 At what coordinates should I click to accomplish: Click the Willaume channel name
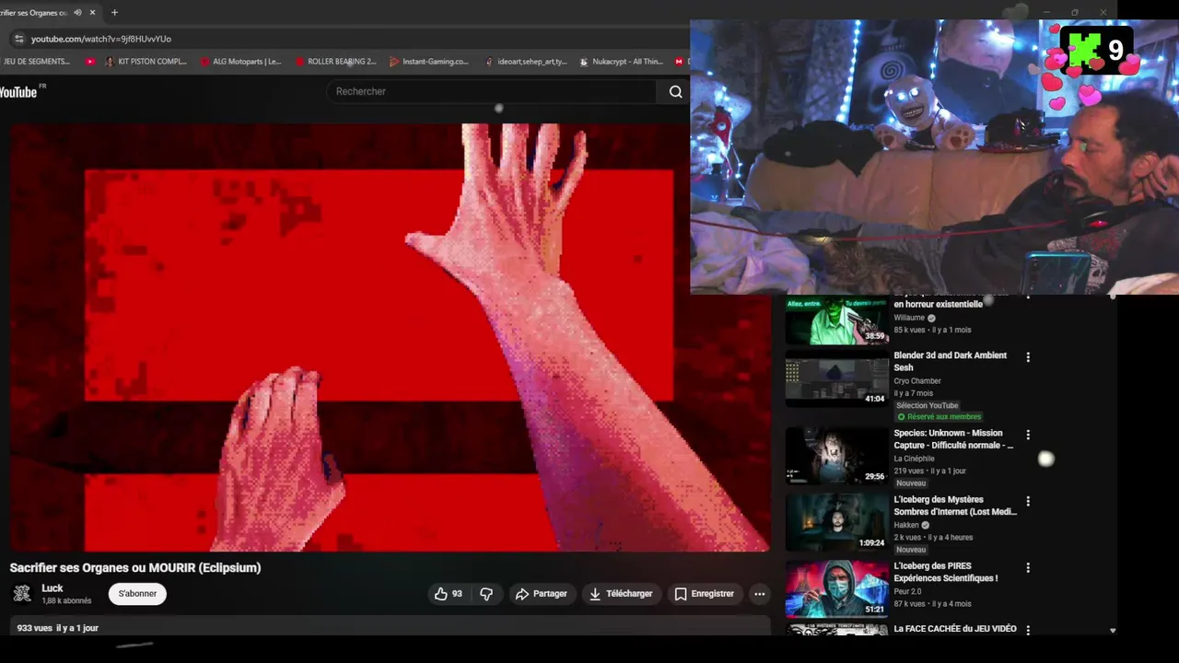click(x=909, y=318)
